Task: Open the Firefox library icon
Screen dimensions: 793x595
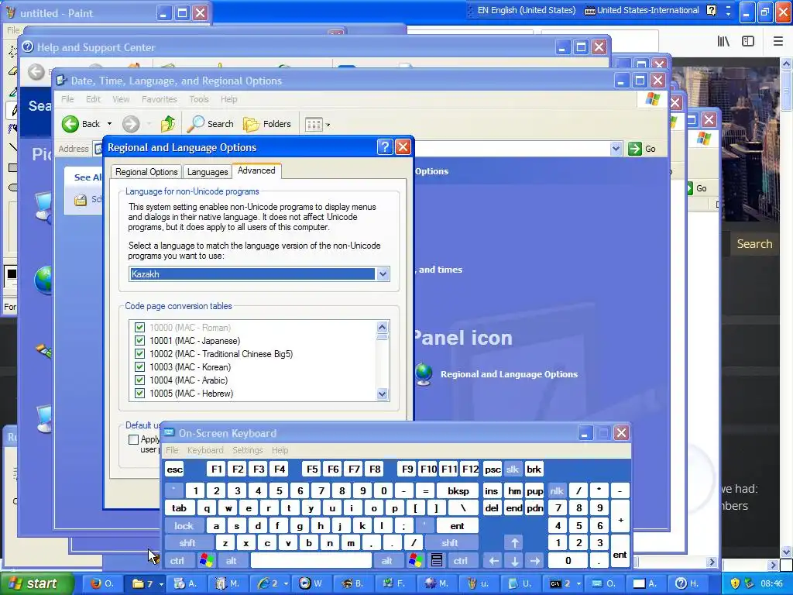Action: click(723, 42)
